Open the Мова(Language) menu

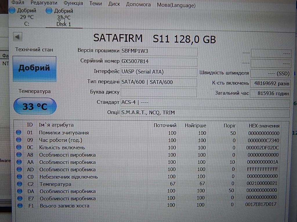(x=176, y=5)
